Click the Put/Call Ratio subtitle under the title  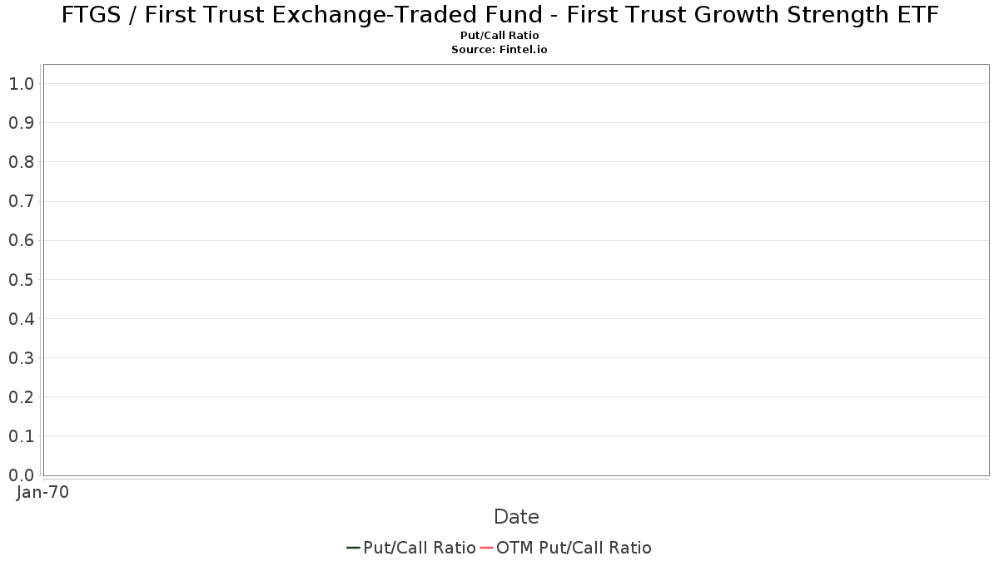pos(499,36)
